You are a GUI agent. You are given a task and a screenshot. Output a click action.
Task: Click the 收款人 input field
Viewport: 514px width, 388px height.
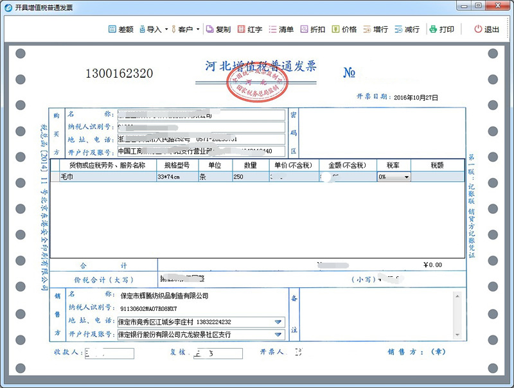tap(109, 353)
